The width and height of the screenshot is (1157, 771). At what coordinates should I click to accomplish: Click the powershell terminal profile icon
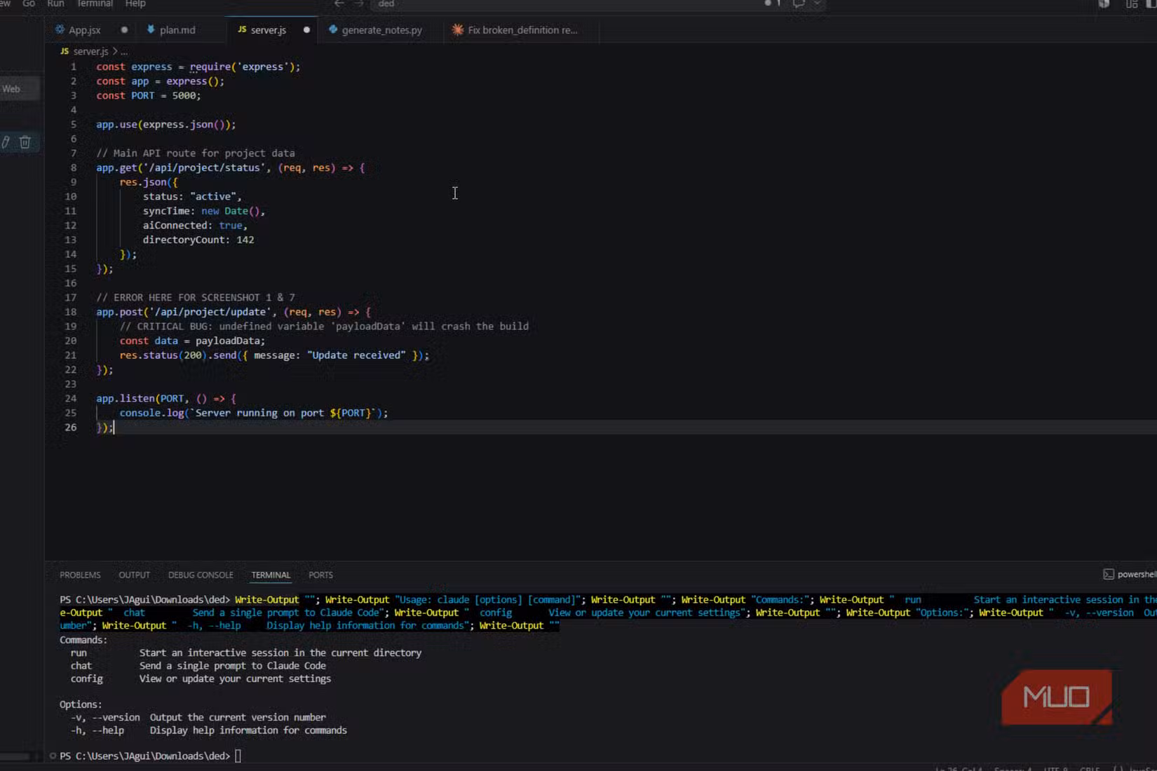pyautogui.click(x=1109, y=574)
